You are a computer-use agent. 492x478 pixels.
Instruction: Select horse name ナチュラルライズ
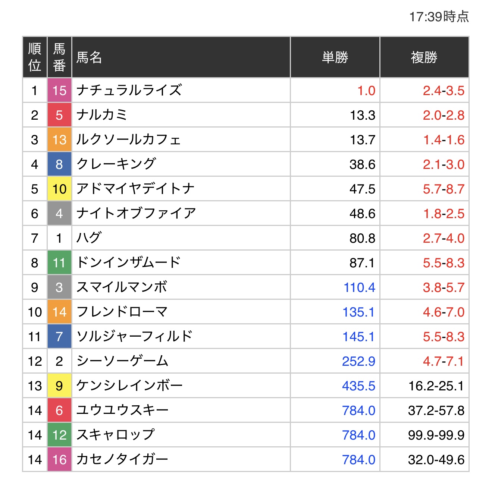[x=129, y=90]
